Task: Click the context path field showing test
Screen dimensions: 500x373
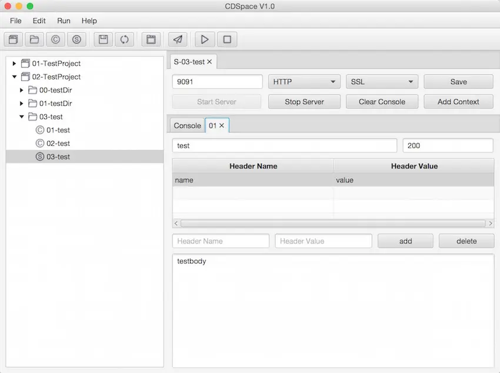Action: click(285, 146)
